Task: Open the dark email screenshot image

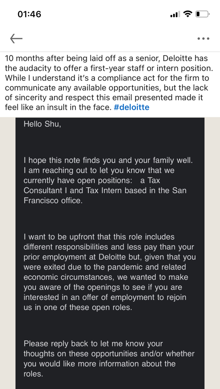Action: pos(110,253)
